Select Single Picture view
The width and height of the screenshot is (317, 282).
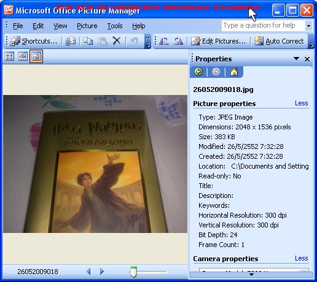coord(36,56)
